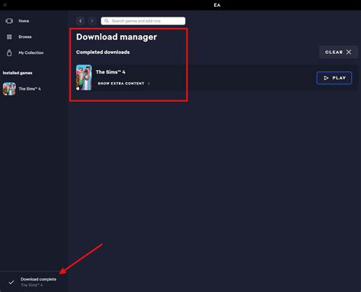Click the My Collection bag icon

(x=9, y=52)
